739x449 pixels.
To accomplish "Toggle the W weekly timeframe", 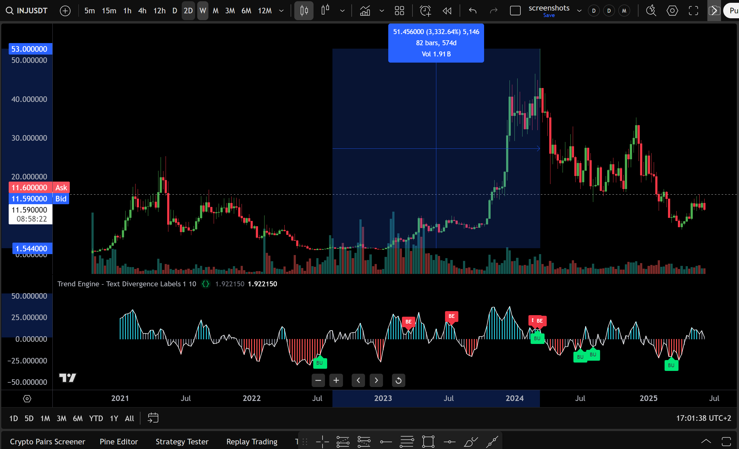I will click(203, 11).
